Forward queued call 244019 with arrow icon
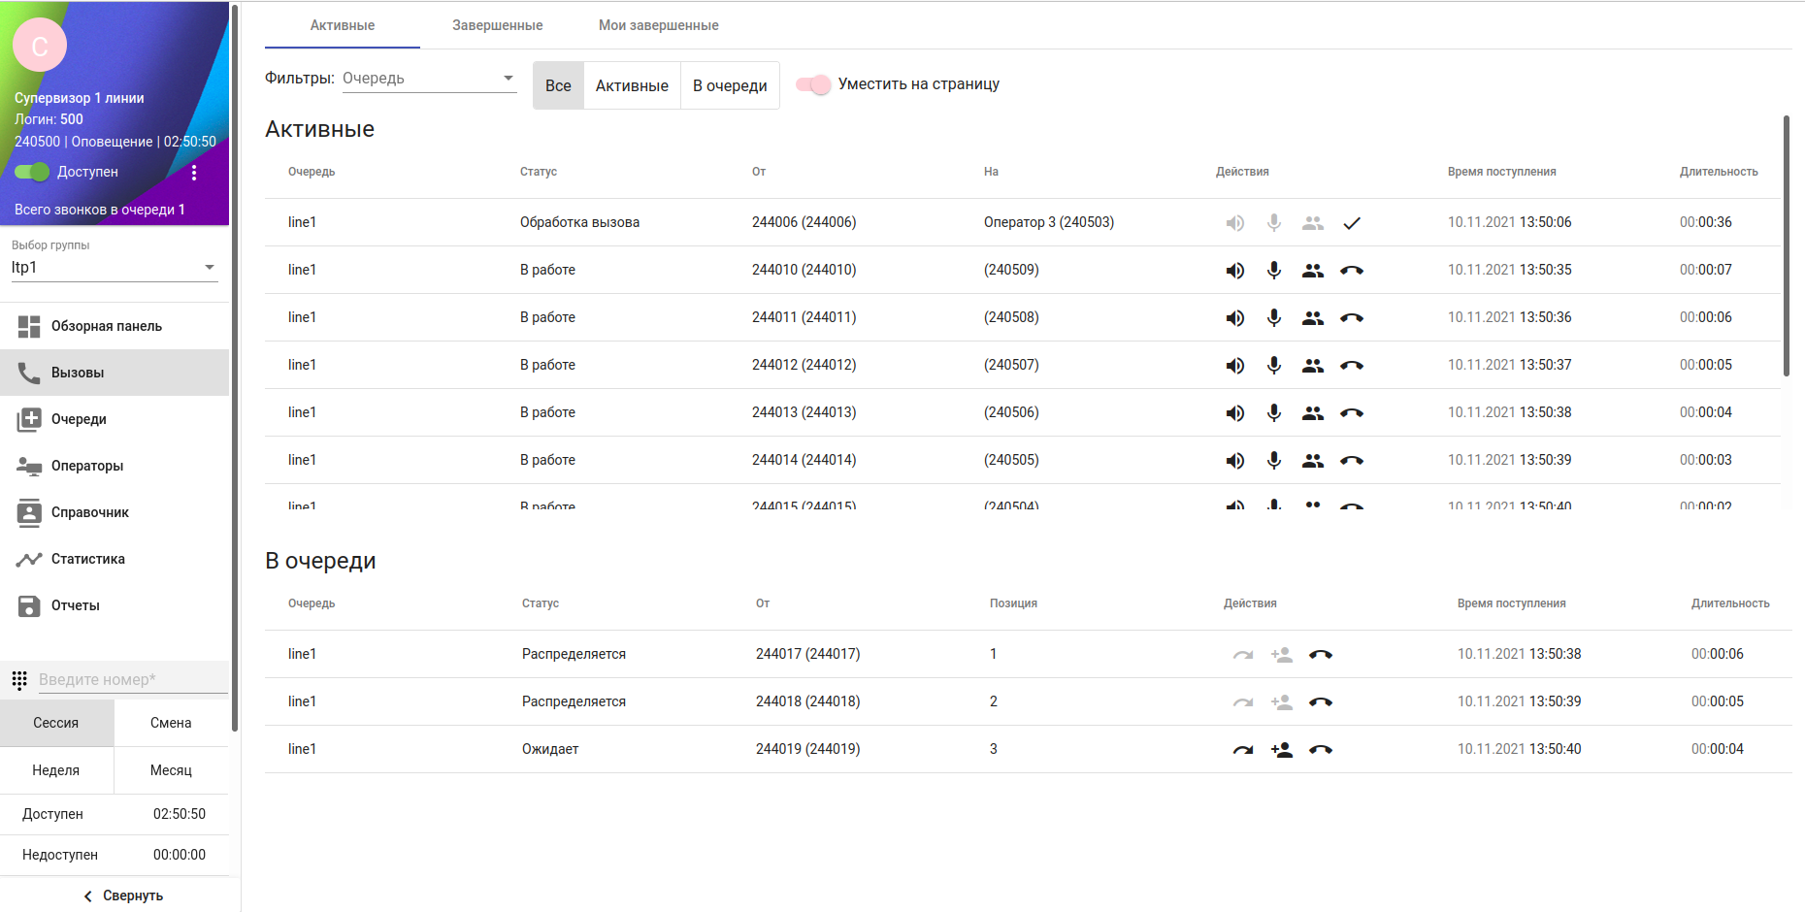Screen dimensions: 1805x912 pyautogui.click(x=1242, y=750)
